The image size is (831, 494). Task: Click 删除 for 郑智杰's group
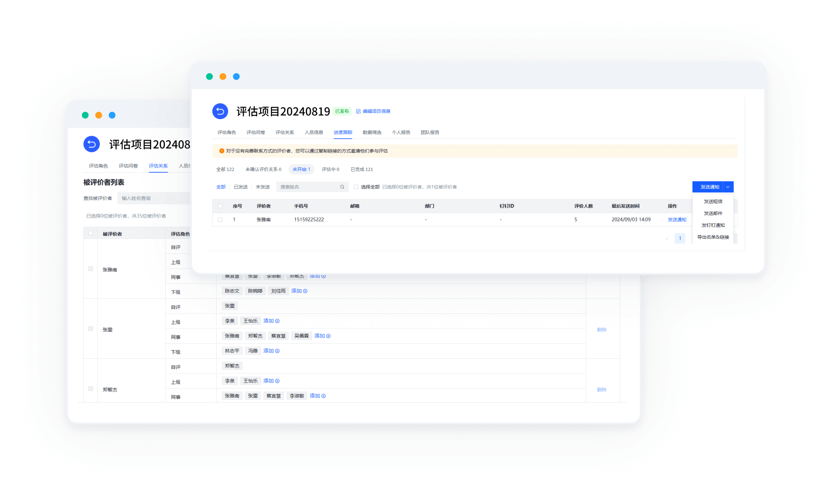pyautogui.click(x=602, y=390)
